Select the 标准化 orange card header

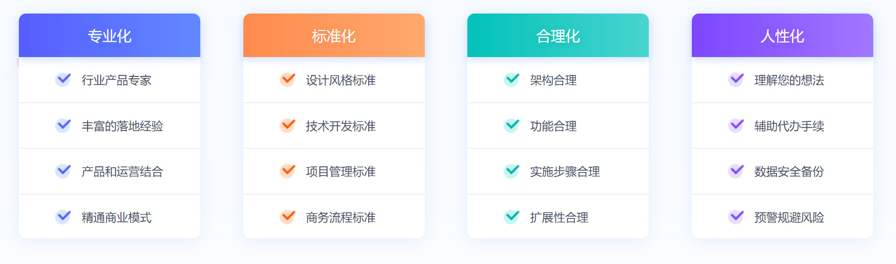click(x=334, y=35)
